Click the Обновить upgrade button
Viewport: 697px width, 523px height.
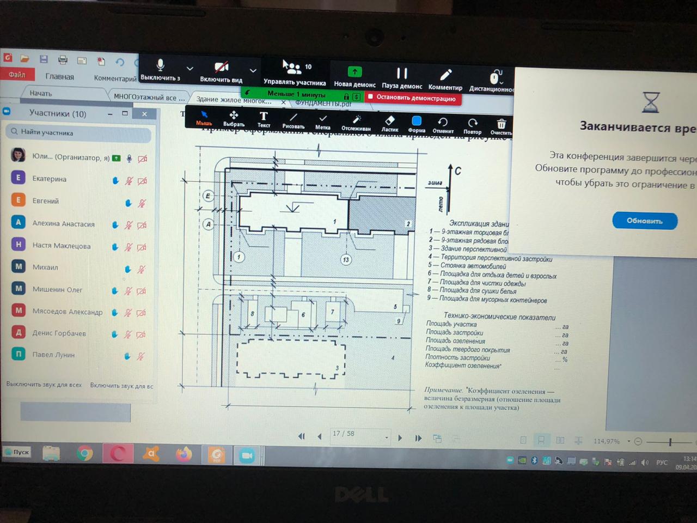click(x=645, y=221)
